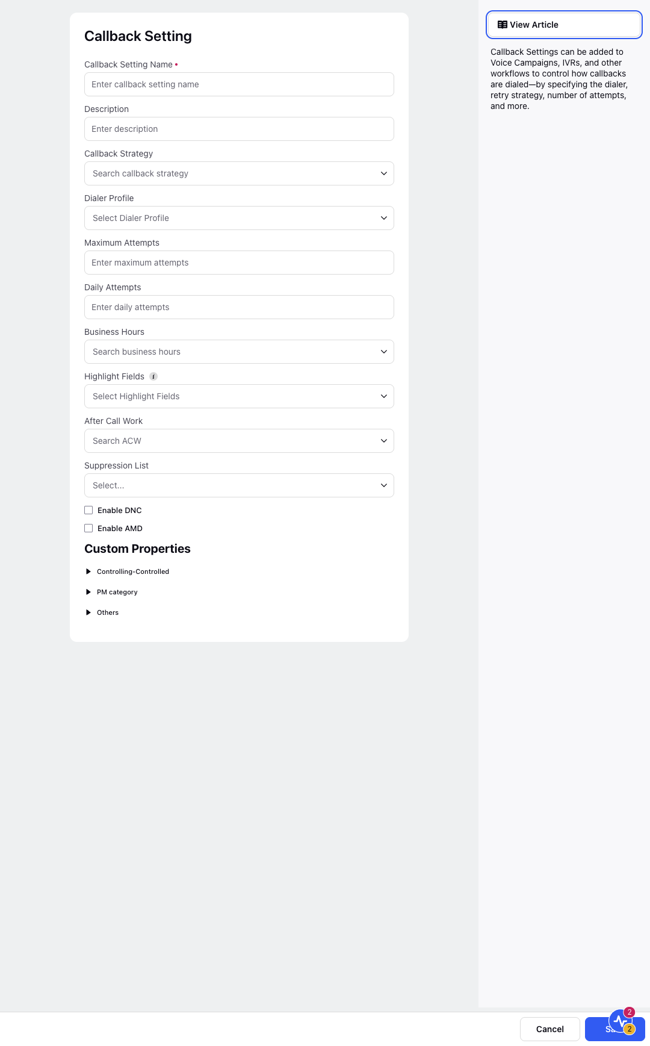The height and width of the screenshot is (1046, 650).
Task: Click the book icon in View Article
Action: [x=502, y=25]
